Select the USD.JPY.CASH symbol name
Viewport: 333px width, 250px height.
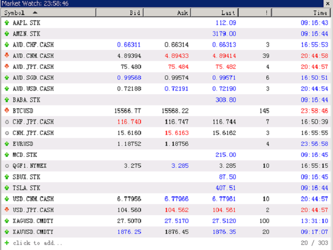point(33,210)
